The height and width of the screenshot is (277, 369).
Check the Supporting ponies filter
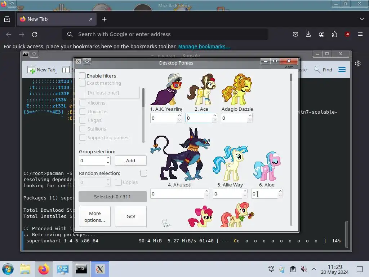coord(83,137)
